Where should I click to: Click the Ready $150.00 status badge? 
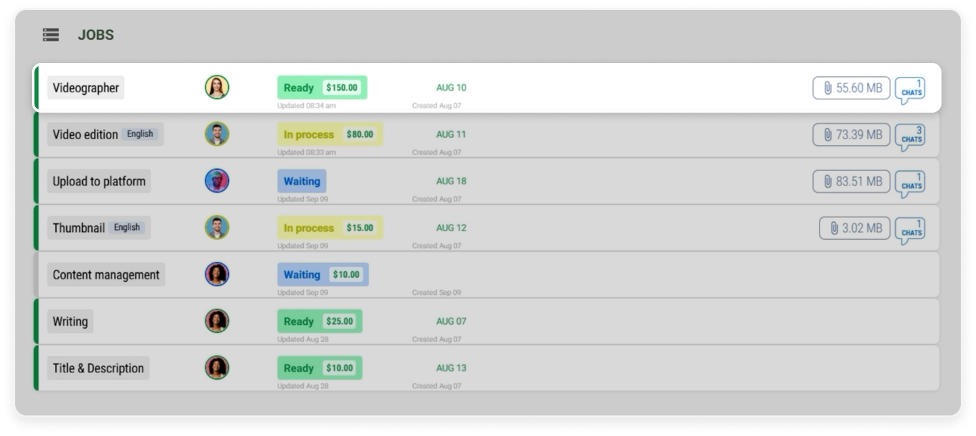(322, 87)
